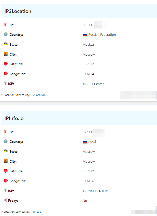157x216 pixels.
Task: Click the red Longitude icon in IPInfo.io section
Action: [6, 181]
